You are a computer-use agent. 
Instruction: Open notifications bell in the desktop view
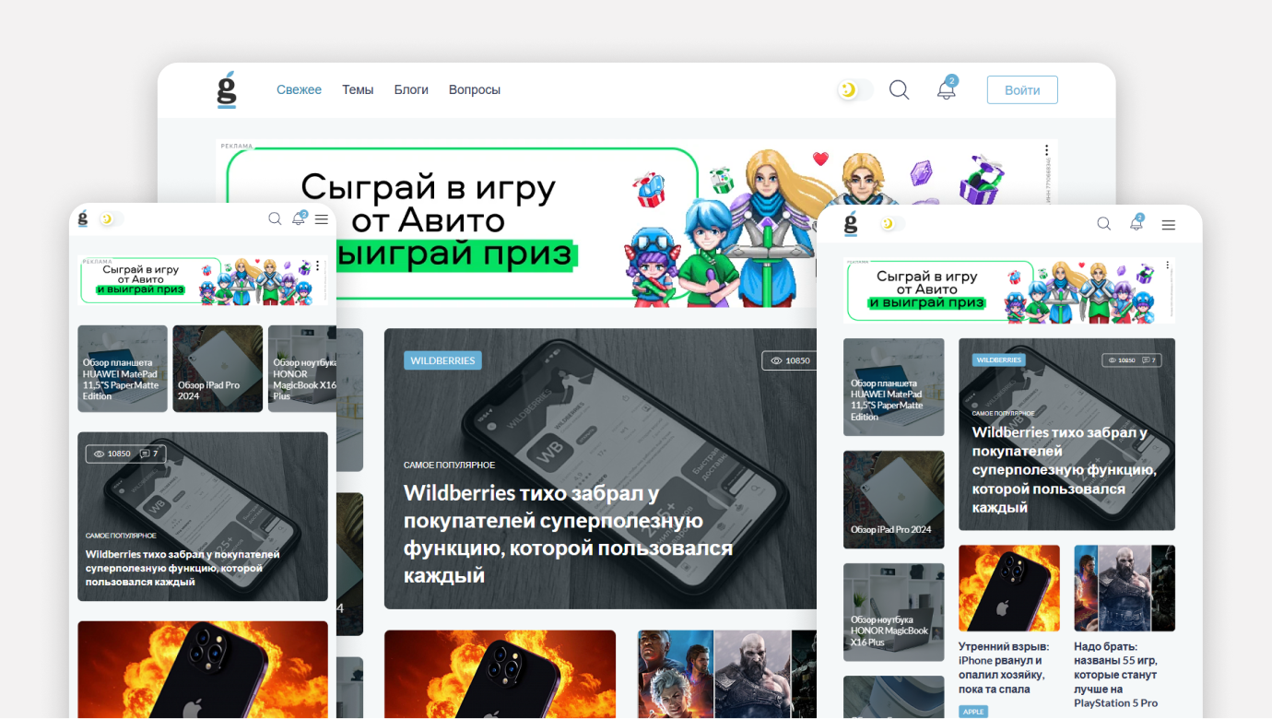[947, 88]
